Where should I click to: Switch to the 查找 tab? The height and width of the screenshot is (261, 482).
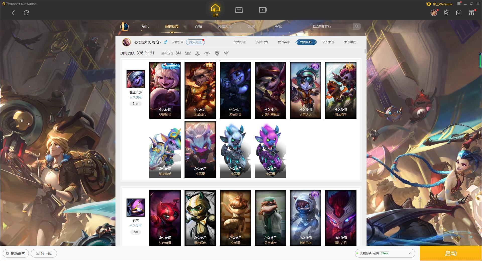coord(278,26)
